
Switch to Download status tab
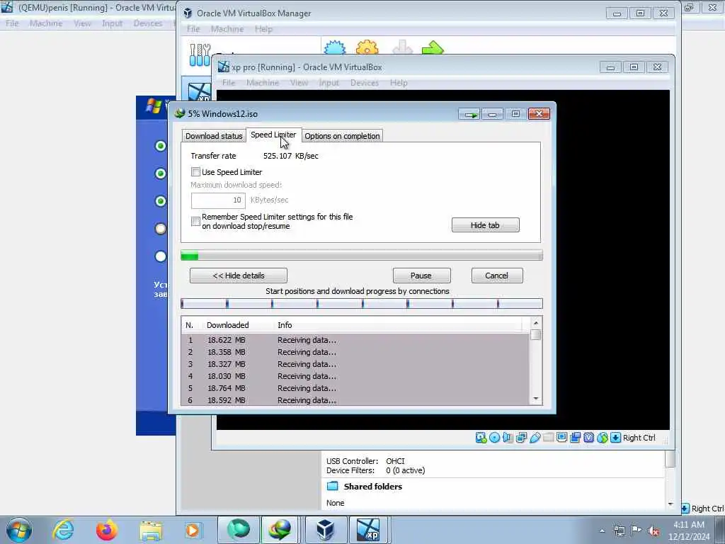(214, 136)
